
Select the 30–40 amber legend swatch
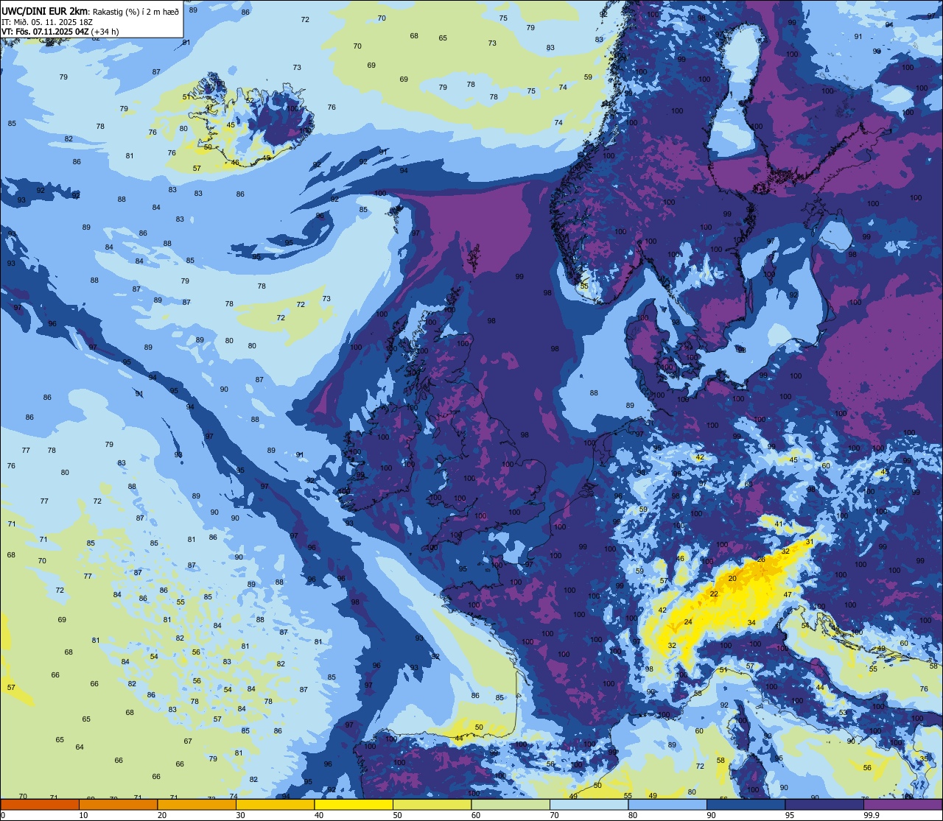coord(275,804)
